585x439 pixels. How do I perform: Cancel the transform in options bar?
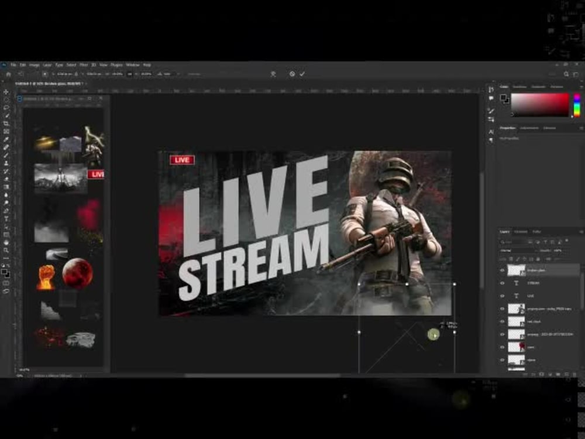292,74
